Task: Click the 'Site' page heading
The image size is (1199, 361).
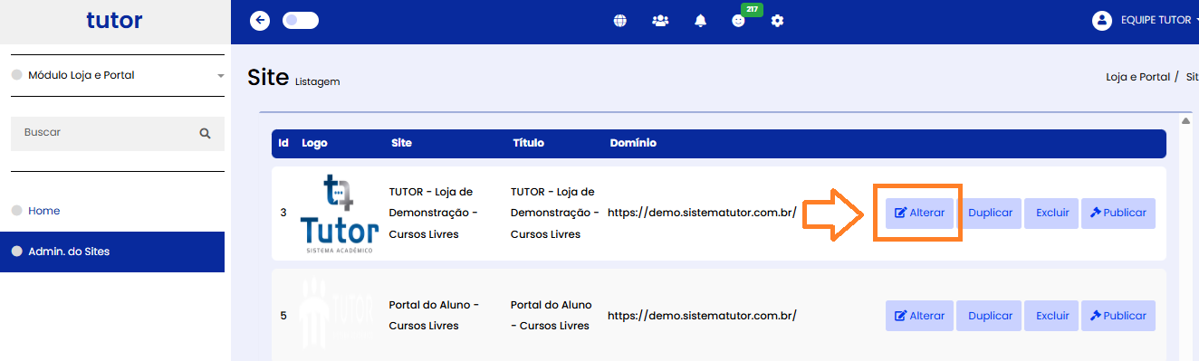Action: (x=267, y=78)
